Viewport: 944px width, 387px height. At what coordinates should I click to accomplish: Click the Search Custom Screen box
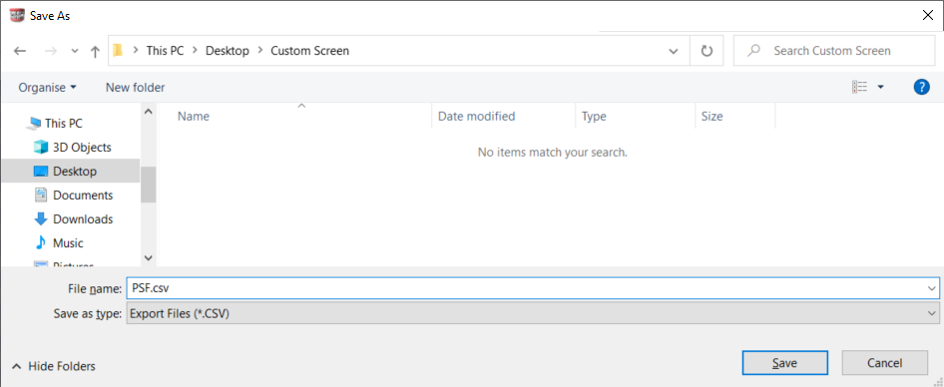(834, 51)
